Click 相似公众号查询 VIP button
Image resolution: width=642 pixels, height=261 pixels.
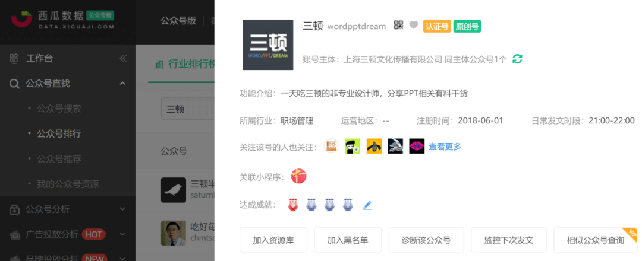click(x=596, y=240)
